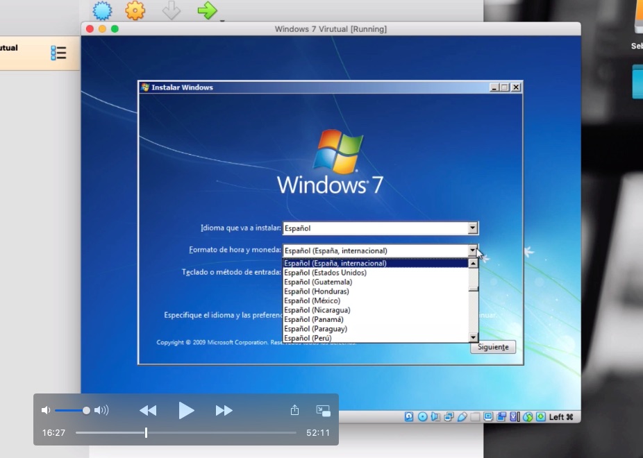Select Español (Estados Unidos)
The height and width of the screenshot is (458, 643).
375,273
